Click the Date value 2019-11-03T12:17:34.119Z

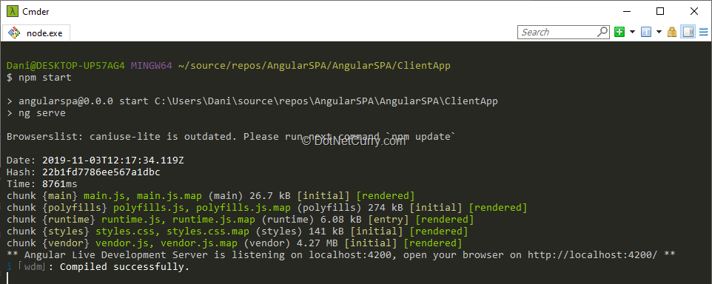tap(113, 160)
